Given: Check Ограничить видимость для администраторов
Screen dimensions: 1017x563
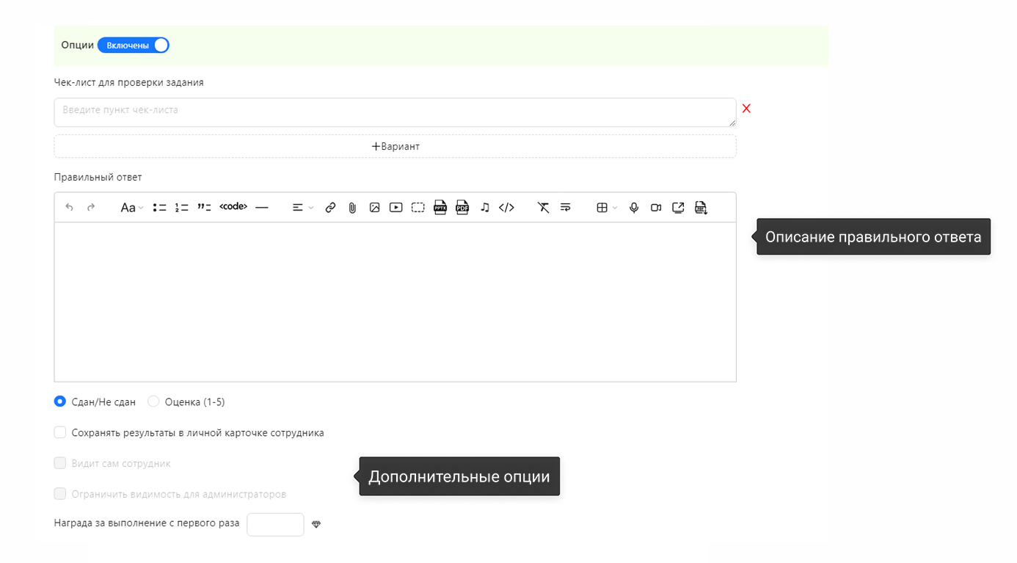Looking at the screenshot, I should point(60,494).
